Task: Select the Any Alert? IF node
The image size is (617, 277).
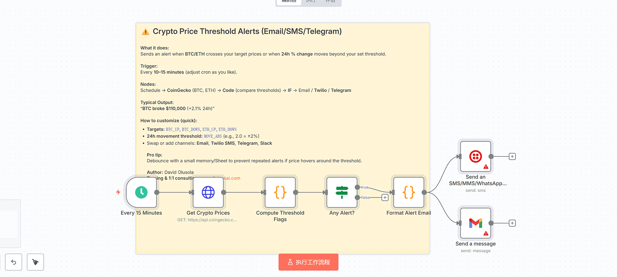Action: coord(342,192)
